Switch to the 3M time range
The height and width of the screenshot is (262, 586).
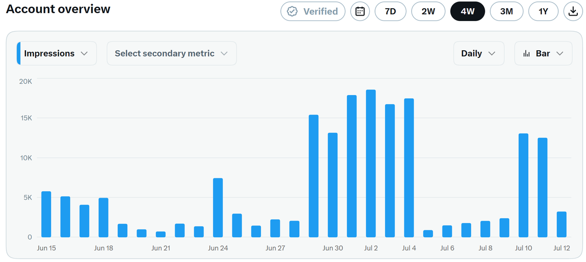(507, 11)
